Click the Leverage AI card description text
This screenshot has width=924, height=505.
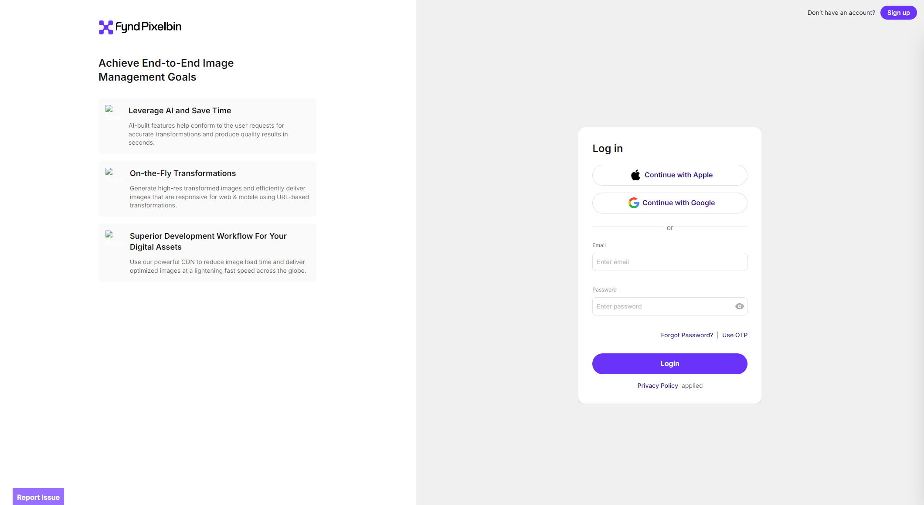(x=208, y=134)
